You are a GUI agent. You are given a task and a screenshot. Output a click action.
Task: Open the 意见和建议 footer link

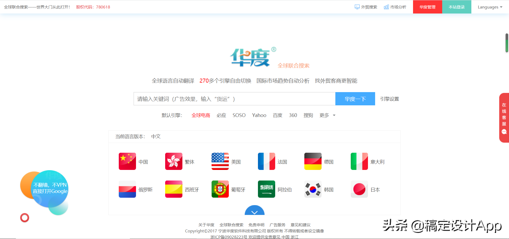tap(301, 225)
